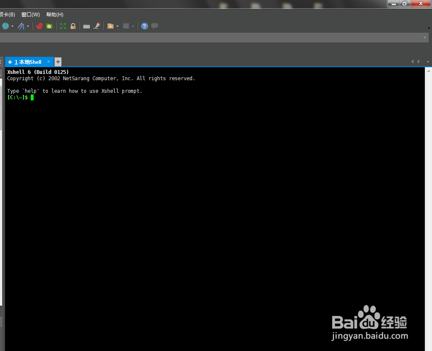
Task: Open the font settings icon
Action: pos(21,26)
